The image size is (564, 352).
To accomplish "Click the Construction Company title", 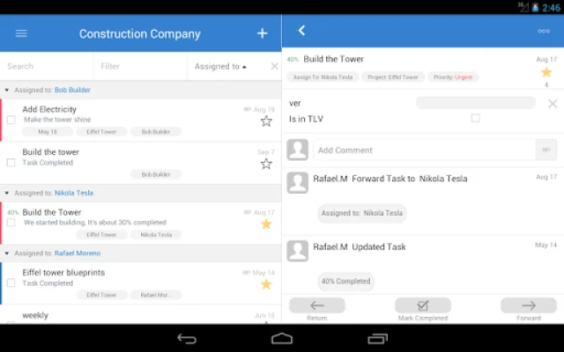I will (140, 34).
